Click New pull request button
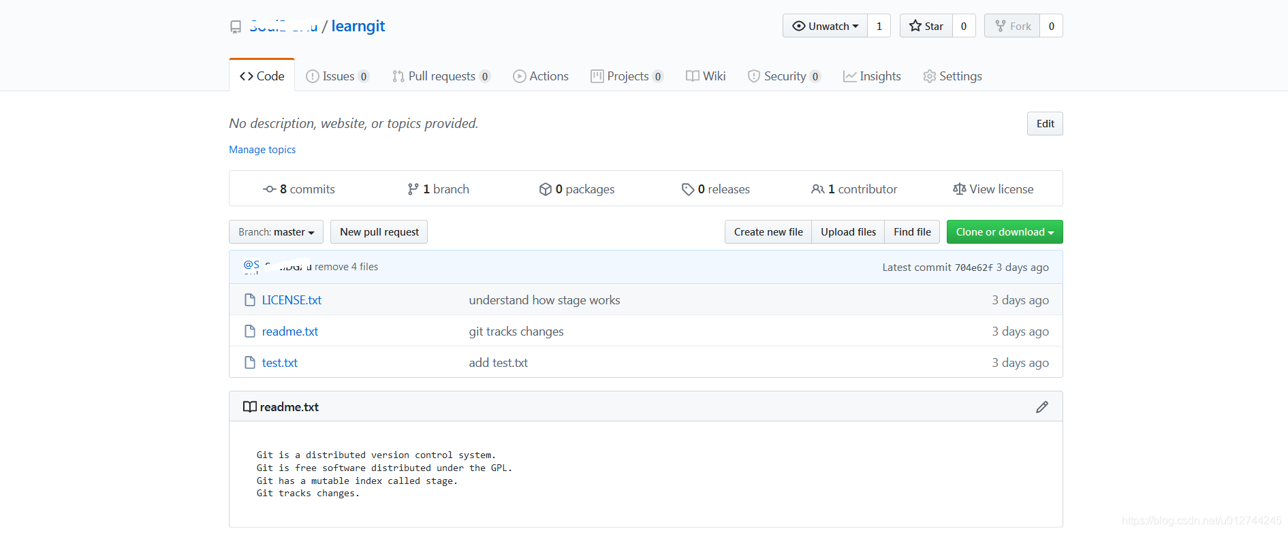 coord(379,232)
